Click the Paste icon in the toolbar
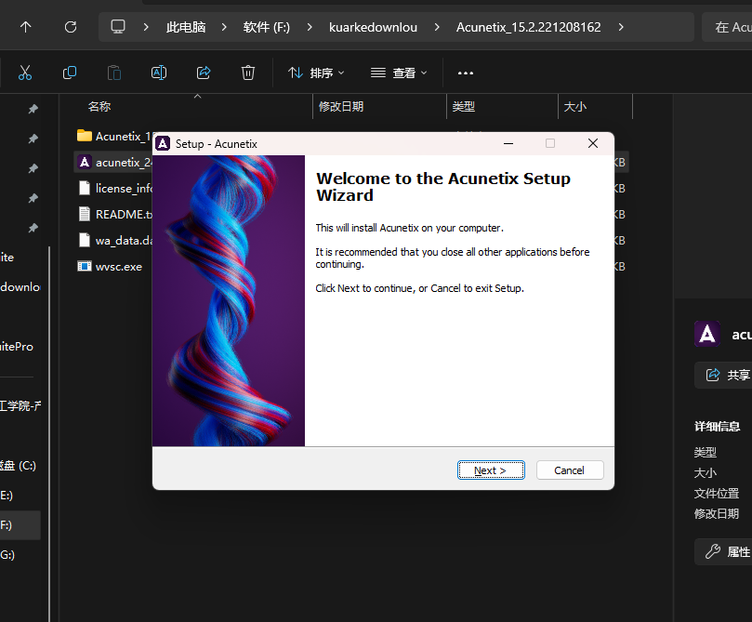Viewport: 752px width, 622px height. click(x=114, y=73)
